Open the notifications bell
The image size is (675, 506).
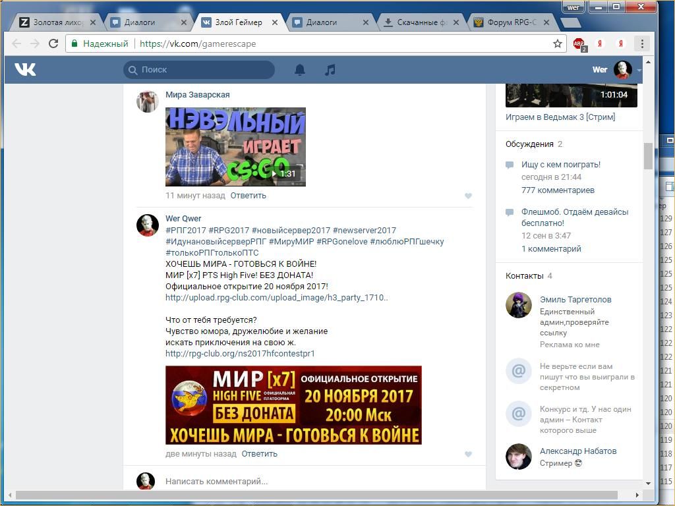click(300, 70)
